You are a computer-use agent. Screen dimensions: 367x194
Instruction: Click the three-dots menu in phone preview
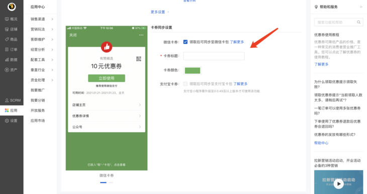(141, 35)
